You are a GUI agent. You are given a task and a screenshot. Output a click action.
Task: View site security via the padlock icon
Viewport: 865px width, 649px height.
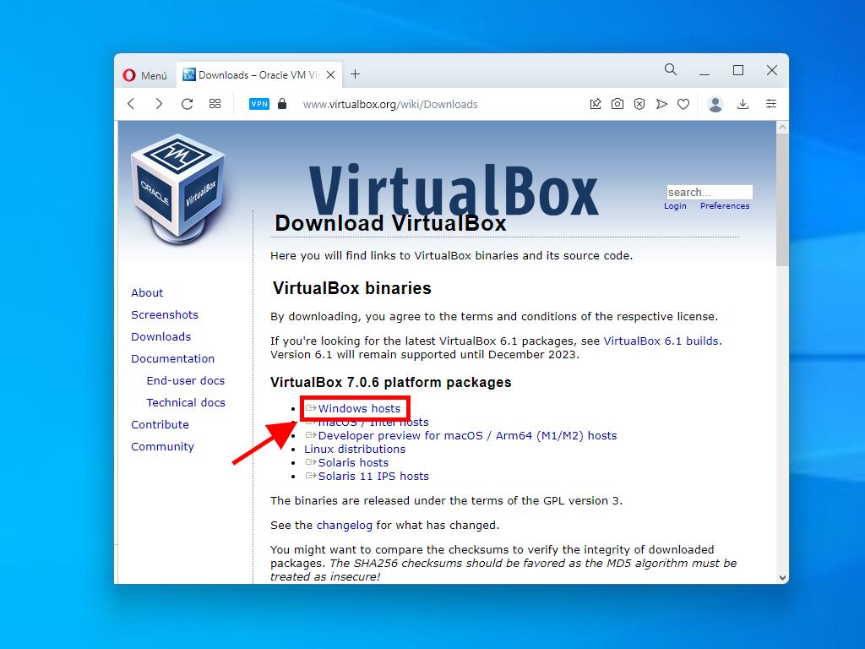[281, 104]
